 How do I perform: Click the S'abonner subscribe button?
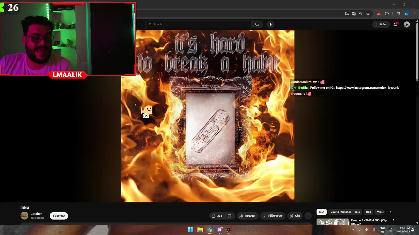click(59, 216)
